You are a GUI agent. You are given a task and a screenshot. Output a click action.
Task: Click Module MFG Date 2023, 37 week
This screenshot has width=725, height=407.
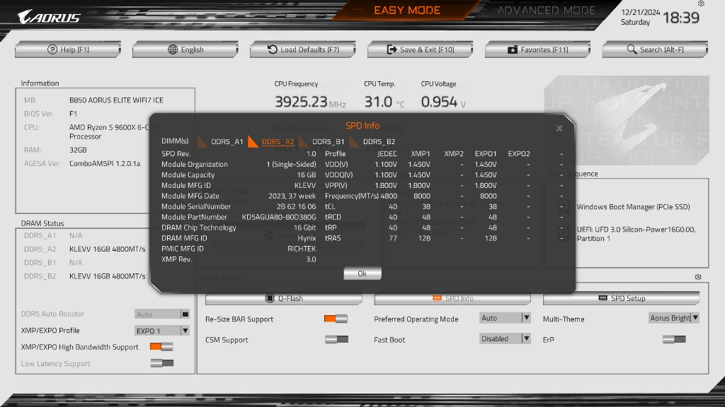coord(292,196)
